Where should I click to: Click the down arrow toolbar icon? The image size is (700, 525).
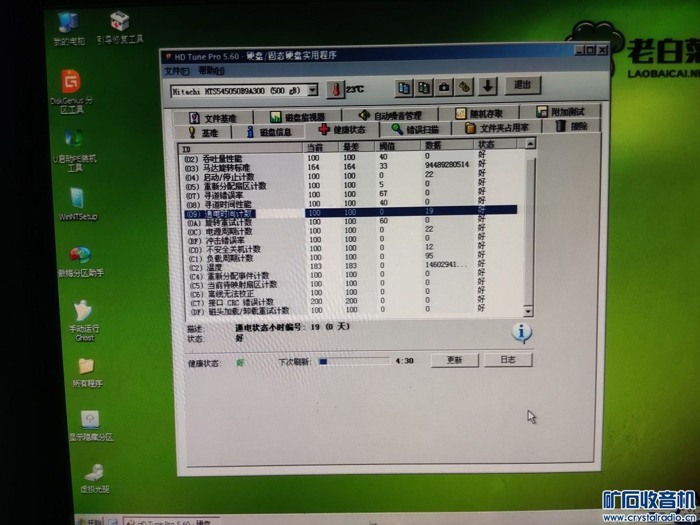pyautogui.click(x=488, y=86)
